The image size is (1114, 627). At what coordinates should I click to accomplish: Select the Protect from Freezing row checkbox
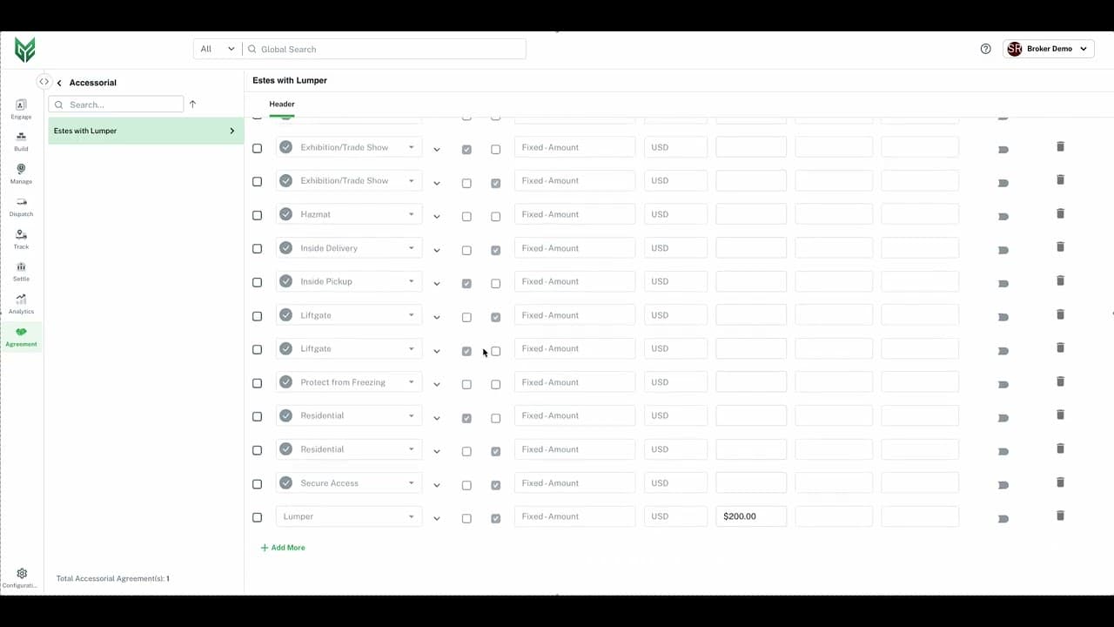click(x=257, y=383)
